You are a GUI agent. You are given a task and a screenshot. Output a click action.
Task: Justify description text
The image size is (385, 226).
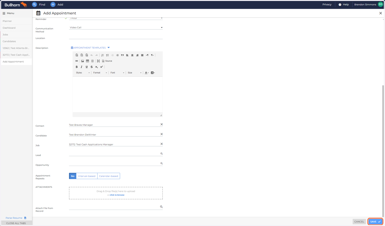click(x=142, y=55)
